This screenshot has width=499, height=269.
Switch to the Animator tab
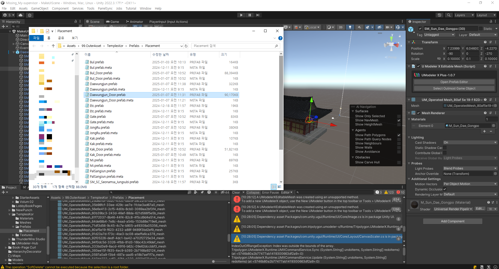[x=134, y=22]
